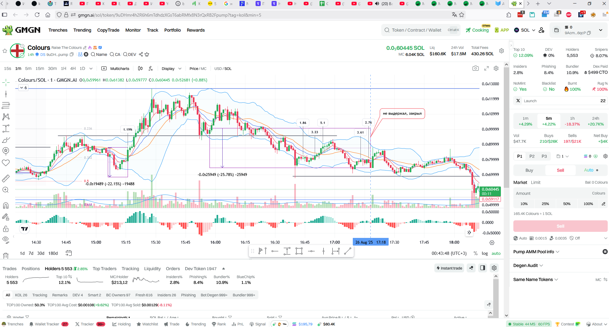Select the Buy tab in trade panel

pos(529,170)
